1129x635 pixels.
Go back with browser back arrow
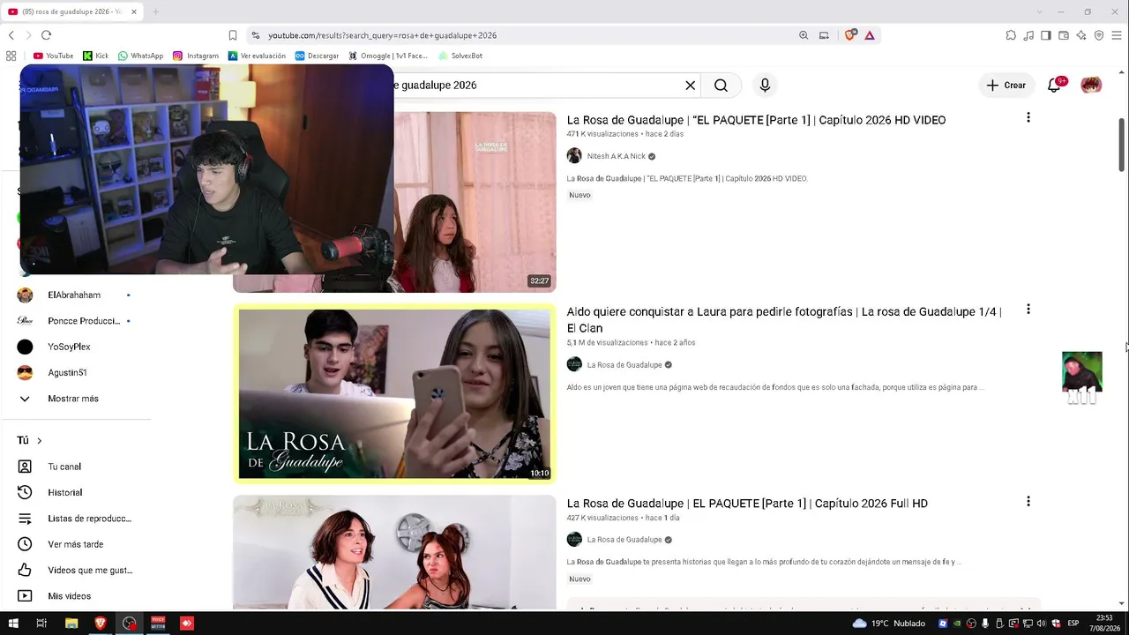11,35
